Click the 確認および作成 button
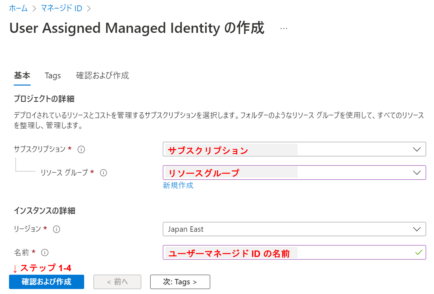434x294 pixels. 46,282
